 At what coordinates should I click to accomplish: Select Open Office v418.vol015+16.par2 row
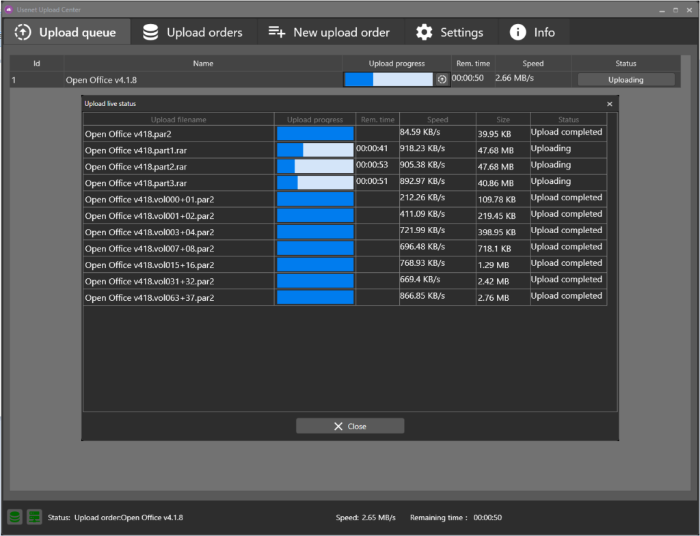click(345, 265)
